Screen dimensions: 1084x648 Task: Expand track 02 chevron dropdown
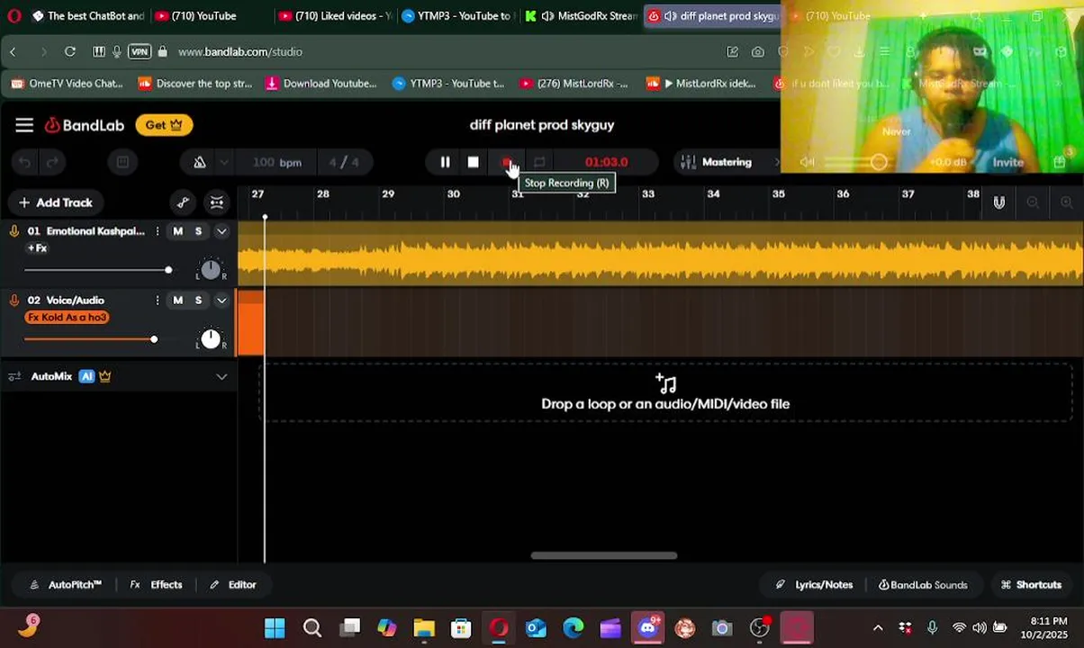click(x=221, y=301)
